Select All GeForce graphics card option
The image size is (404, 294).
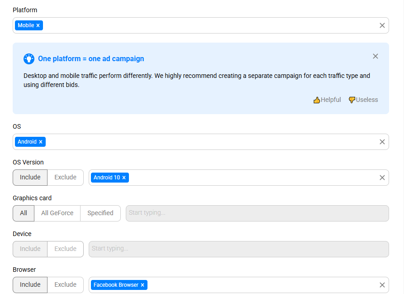(57, 213)
